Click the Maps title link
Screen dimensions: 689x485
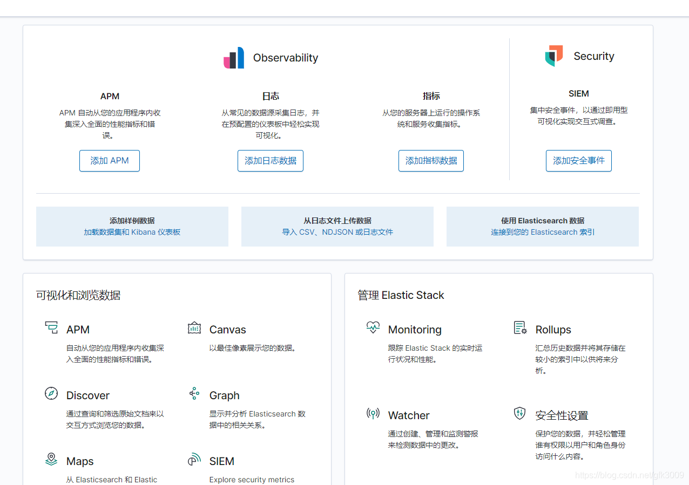tap(80, 461)
